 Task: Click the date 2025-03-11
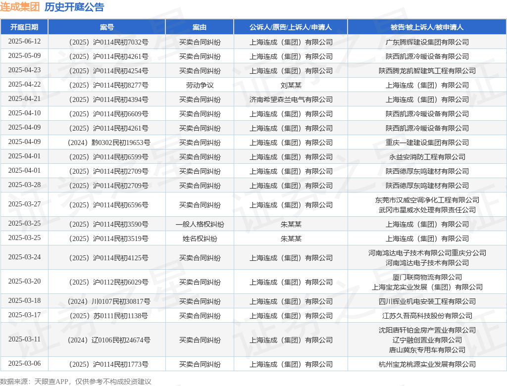click(24, 339)
